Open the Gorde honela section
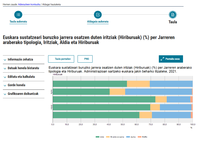The image size is (203, 142). coord(17,85)
